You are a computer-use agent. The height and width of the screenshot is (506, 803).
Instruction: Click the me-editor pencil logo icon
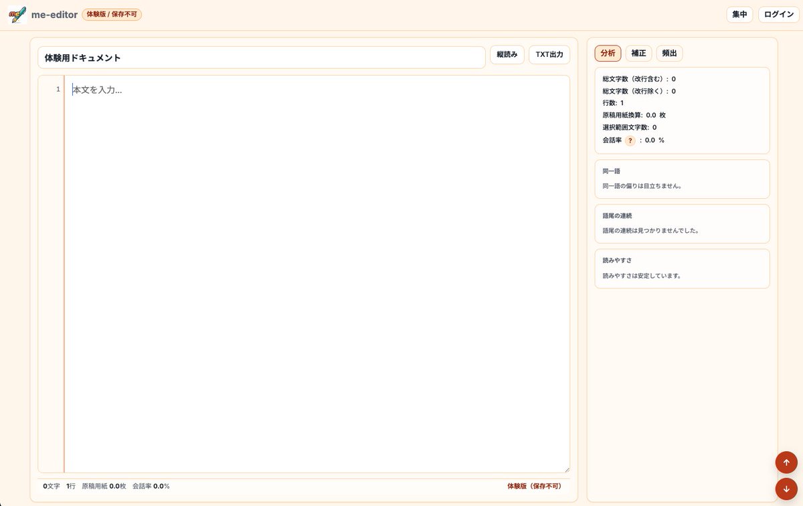coord(17,15)
